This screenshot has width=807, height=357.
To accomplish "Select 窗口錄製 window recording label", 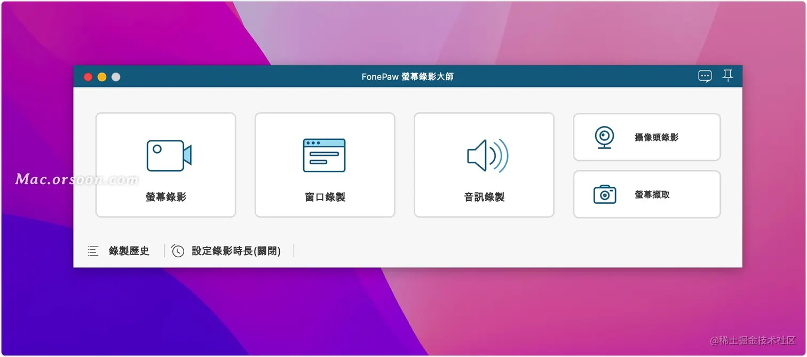I will (325, 197).
